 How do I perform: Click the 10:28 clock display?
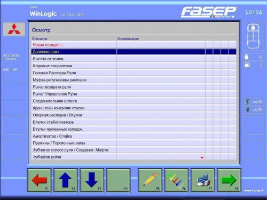click(254, 12)
